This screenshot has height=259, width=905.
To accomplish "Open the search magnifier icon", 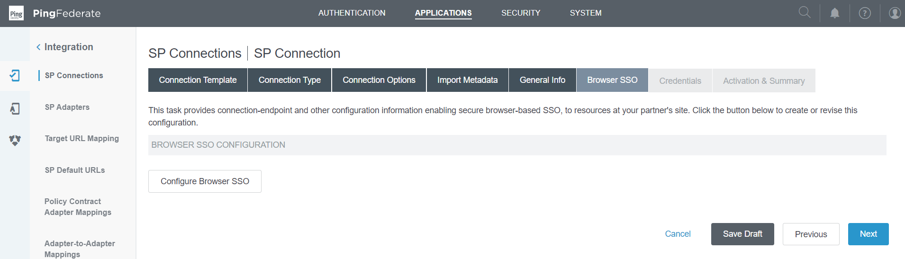I will click(805, 12).
